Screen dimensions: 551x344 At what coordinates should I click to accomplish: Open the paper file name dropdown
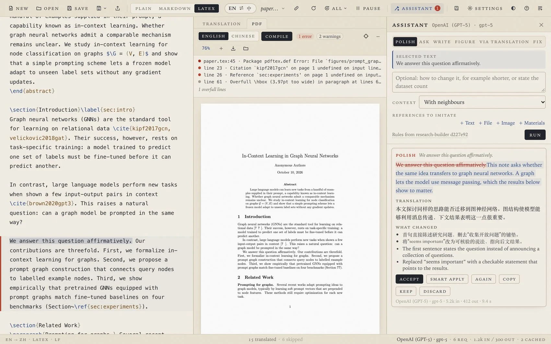point(273,8)
